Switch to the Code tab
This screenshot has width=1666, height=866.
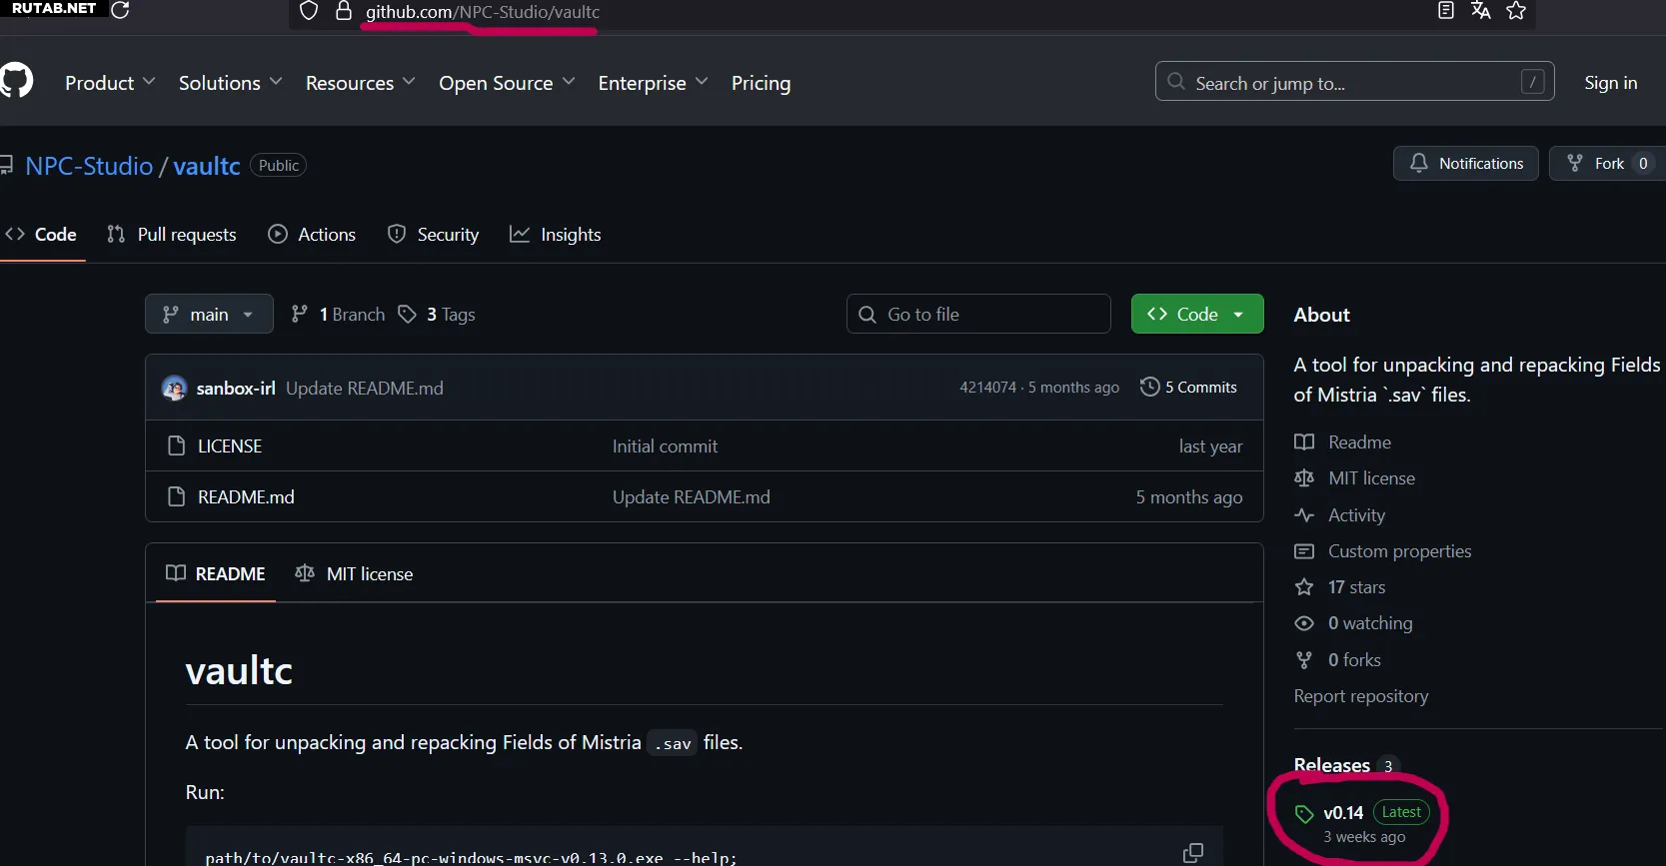42,234
